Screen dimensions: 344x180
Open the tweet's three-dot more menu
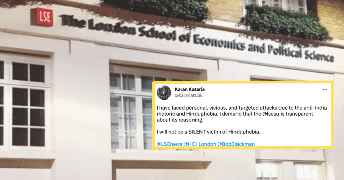click(x=325, y=90)
